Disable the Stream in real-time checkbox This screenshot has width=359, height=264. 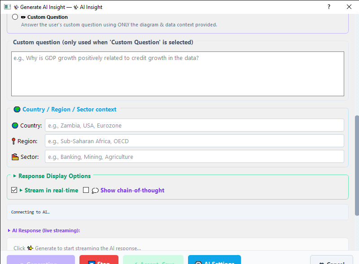click(x=14, y=190)
